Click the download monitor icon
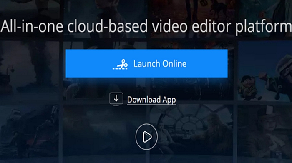The height and width of the screenshot is (163, 292). pyautogui.click(x=116, y=99)
